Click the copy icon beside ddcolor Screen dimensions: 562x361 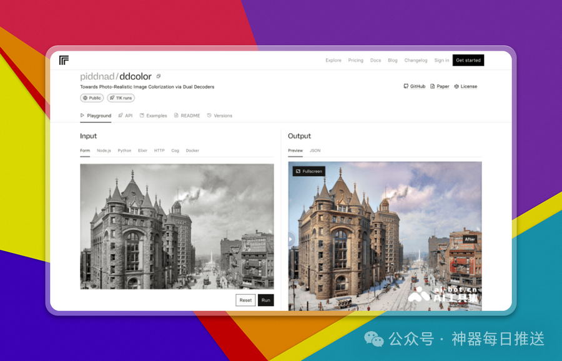tap(159, 76)
